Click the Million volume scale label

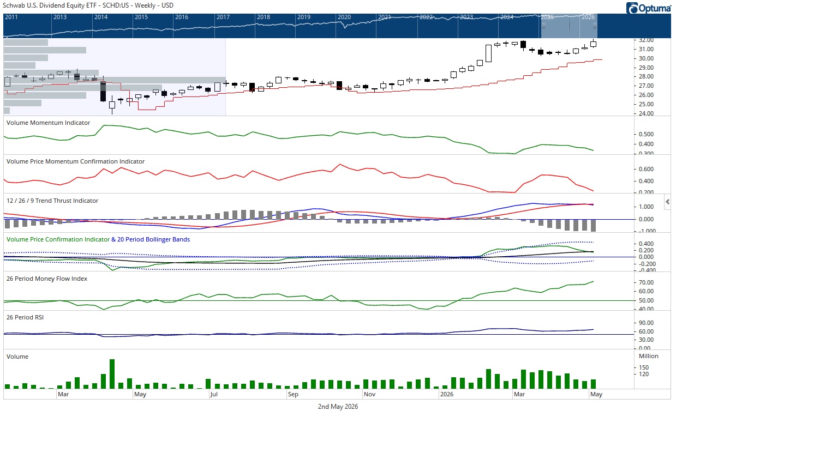[649, 356]
